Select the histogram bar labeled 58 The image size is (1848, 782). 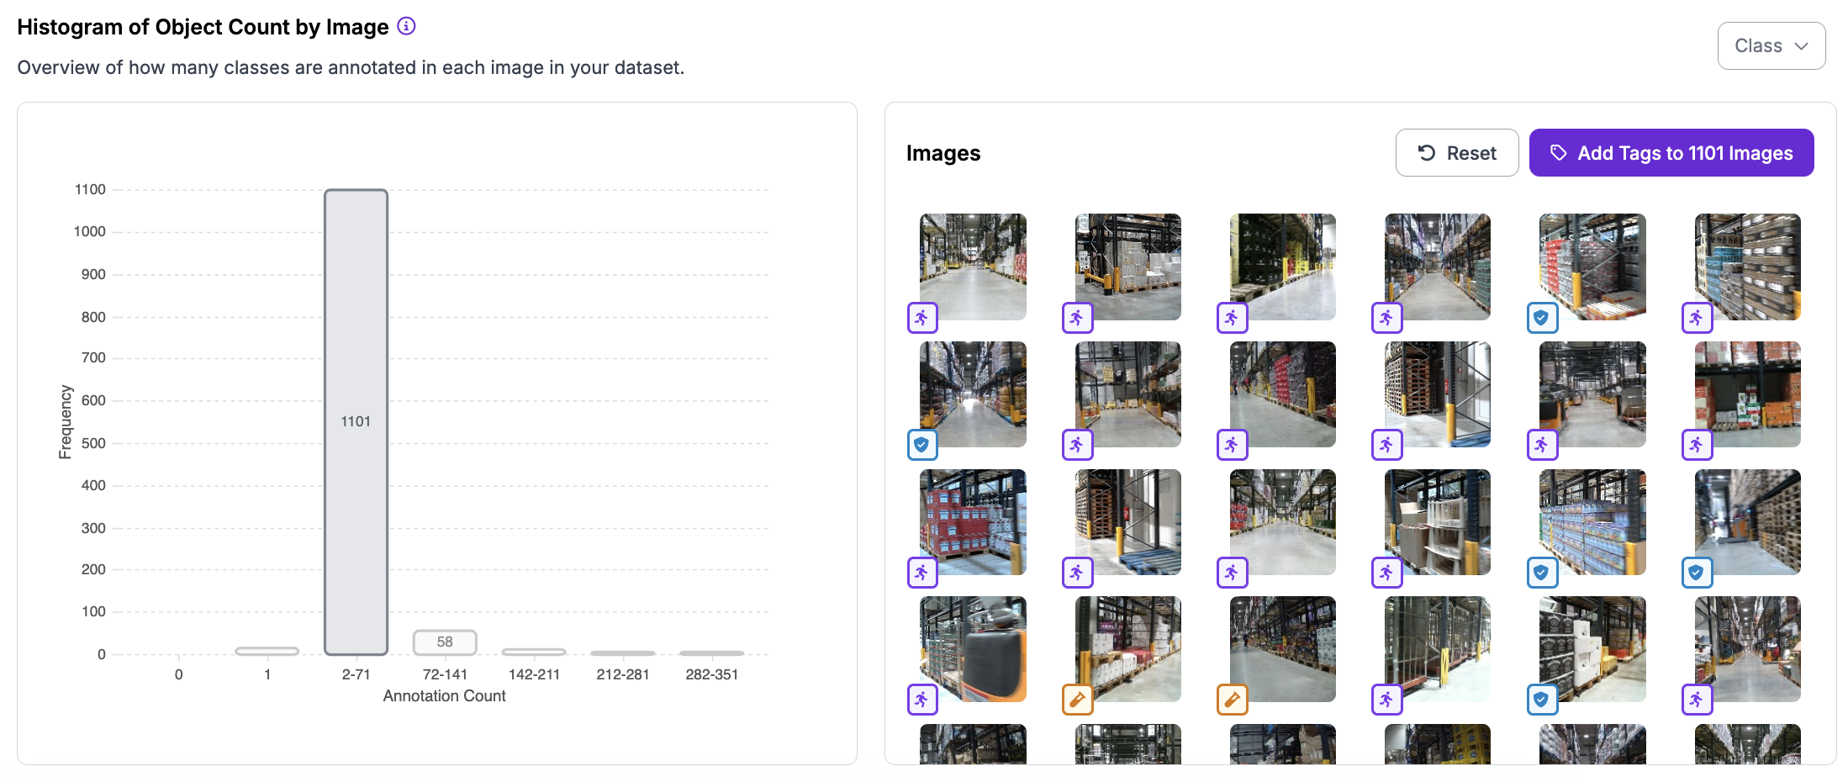click(x=445, y=642)
